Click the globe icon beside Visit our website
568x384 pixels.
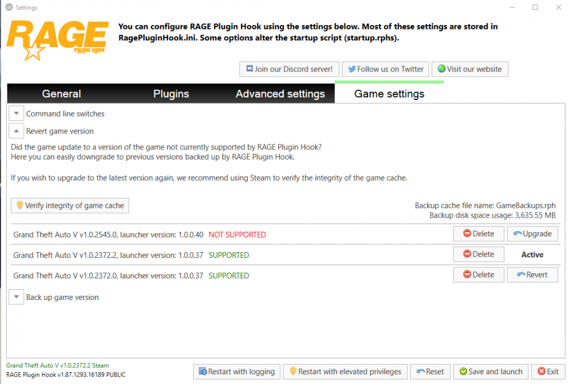(x=441, y=69)
